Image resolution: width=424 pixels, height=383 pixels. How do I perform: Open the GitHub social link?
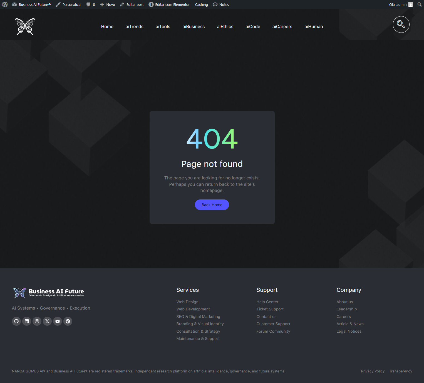tap(16, 321)
